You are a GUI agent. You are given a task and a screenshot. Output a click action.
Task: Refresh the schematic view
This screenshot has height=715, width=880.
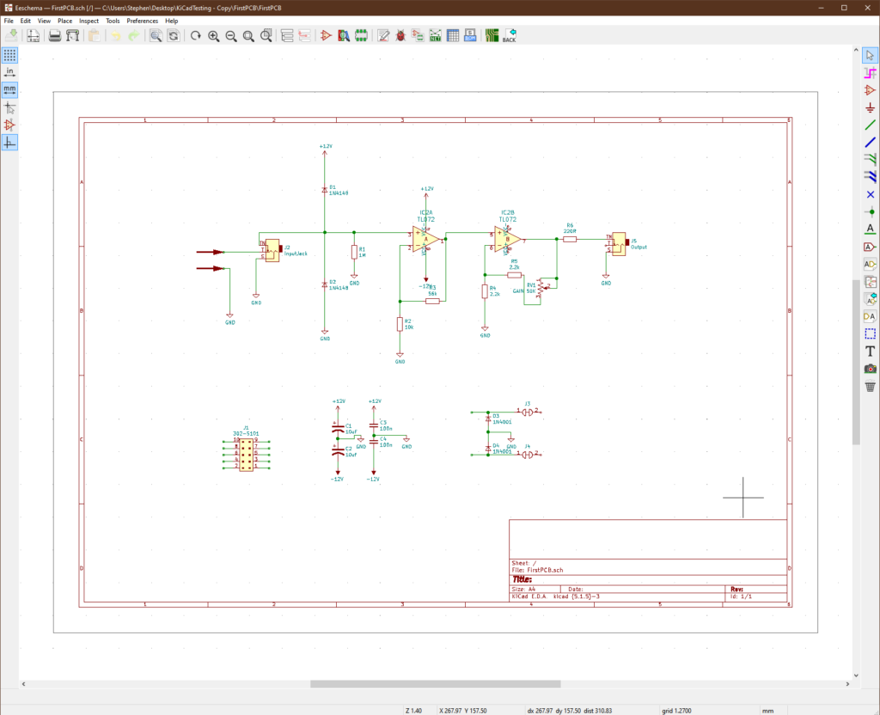pos(195,36)
